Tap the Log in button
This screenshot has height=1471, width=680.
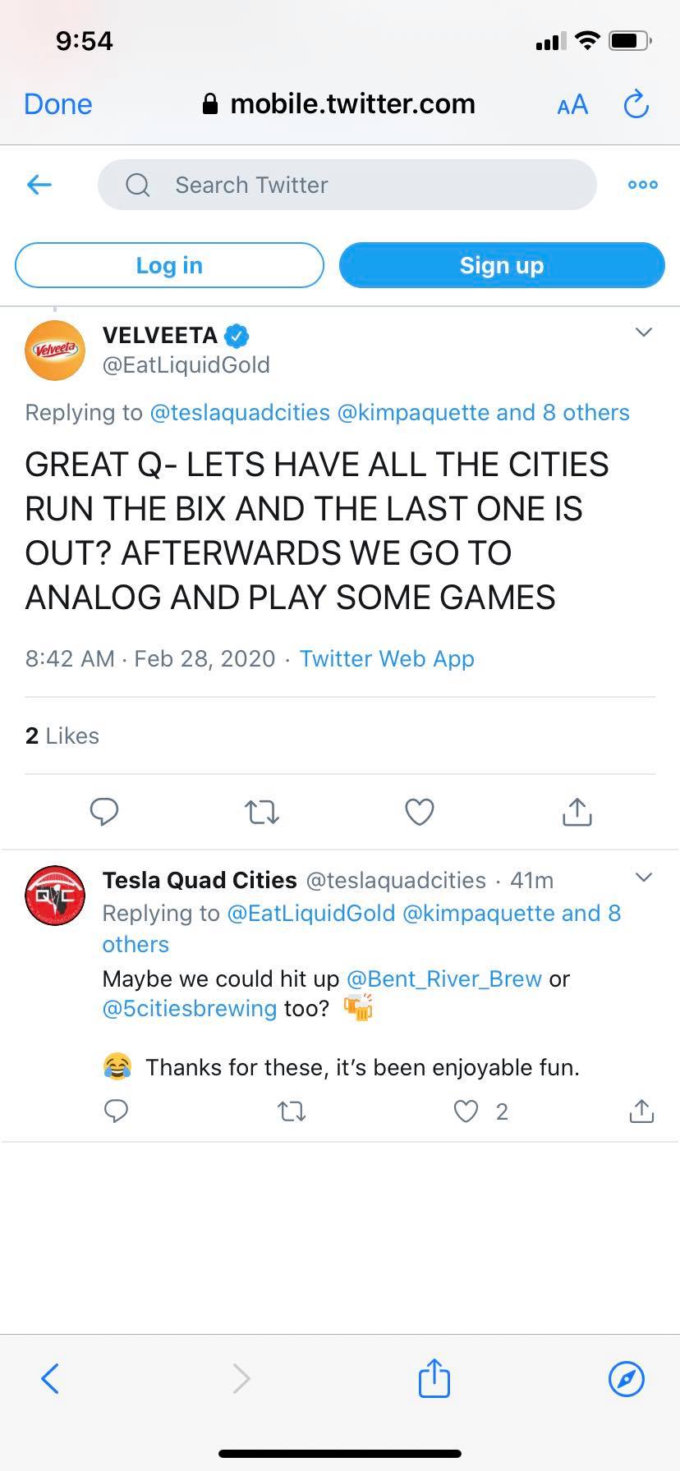click(169, 265)
